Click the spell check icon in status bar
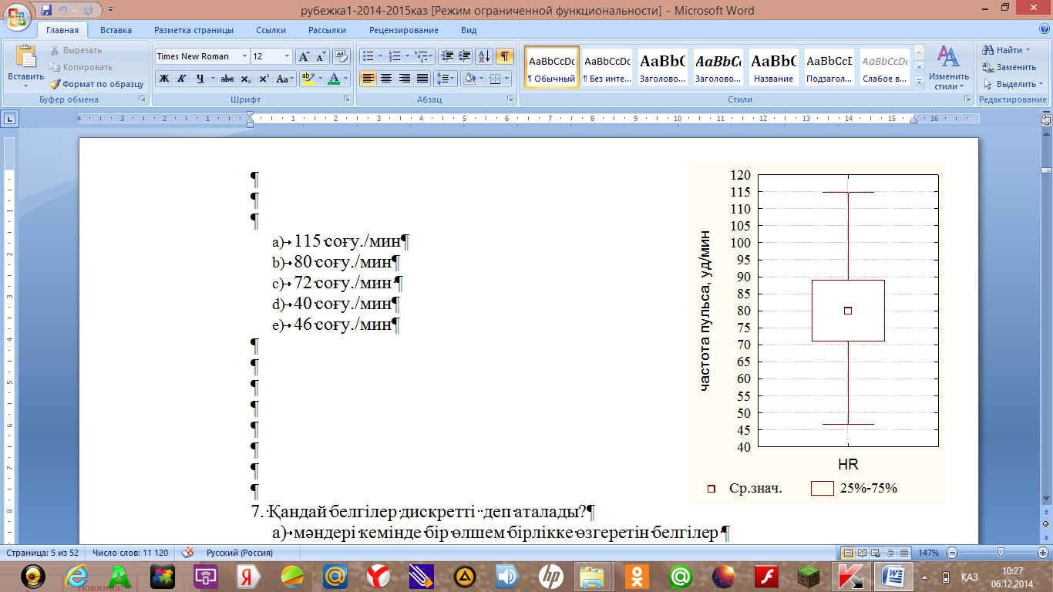 click(186, 553)
